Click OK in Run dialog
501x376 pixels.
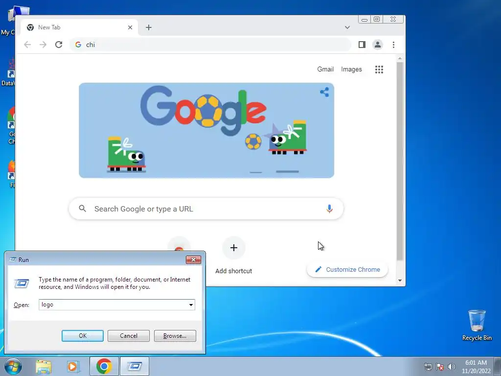point(82,336)
